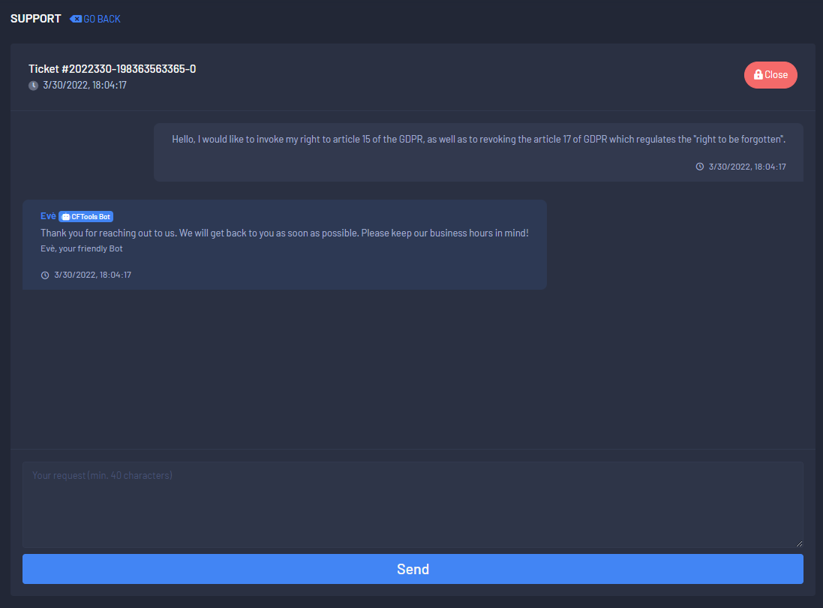823x608 pixels.
Task: Click the SUPPORT page heading
Action: 36,19
